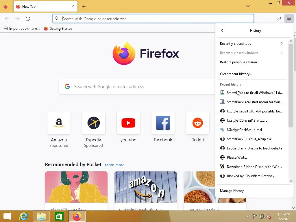This screenshot has height=222, width=296.
Task: Click the Save to Pocket icon
Action: pyautogui.click(x=278, y=18)
